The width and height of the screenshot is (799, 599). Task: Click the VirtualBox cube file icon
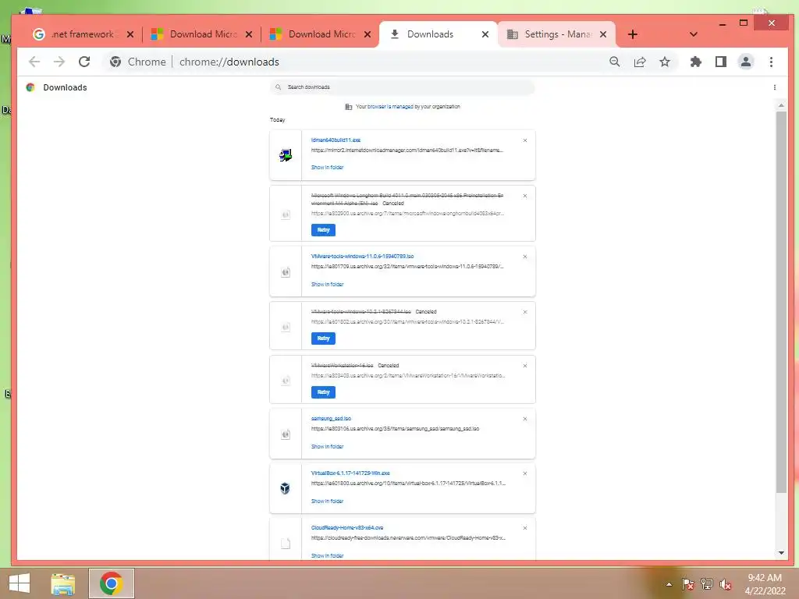286,488
